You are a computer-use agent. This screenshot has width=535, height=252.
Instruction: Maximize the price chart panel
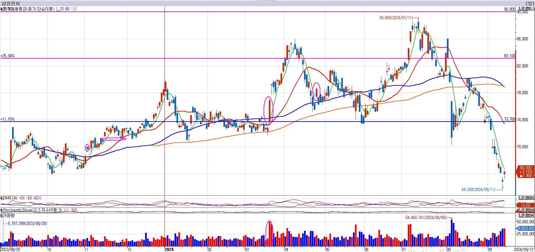[528, 8]
